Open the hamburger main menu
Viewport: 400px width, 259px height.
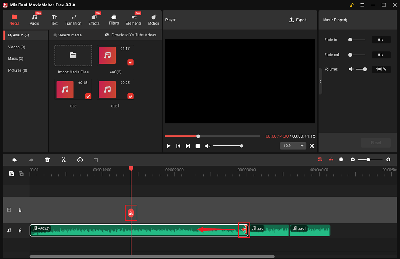point(362,5)
